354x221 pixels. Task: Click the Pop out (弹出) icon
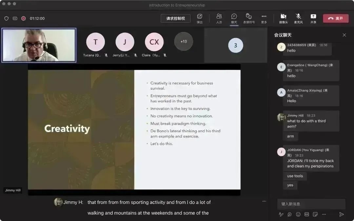200,18
